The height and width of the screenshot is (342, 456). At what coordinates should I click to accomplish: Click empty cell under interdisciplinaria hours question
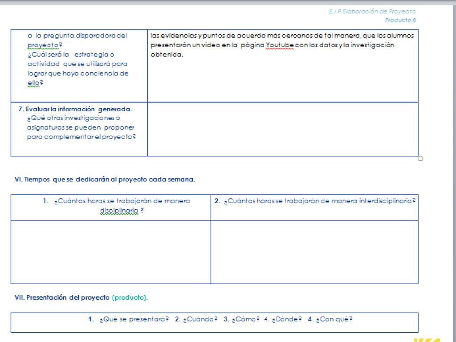coord(314,252)
